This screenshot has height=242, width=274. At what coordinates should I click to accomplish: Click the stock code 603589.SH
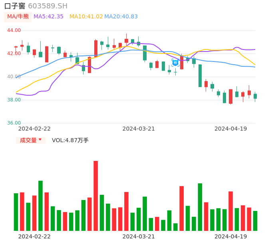48,6
